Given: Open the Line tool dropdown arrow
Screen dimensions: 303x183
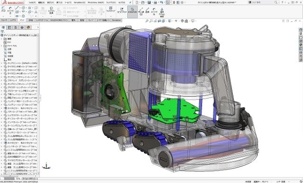Looking at the screenshot, I should click(20, 8).
